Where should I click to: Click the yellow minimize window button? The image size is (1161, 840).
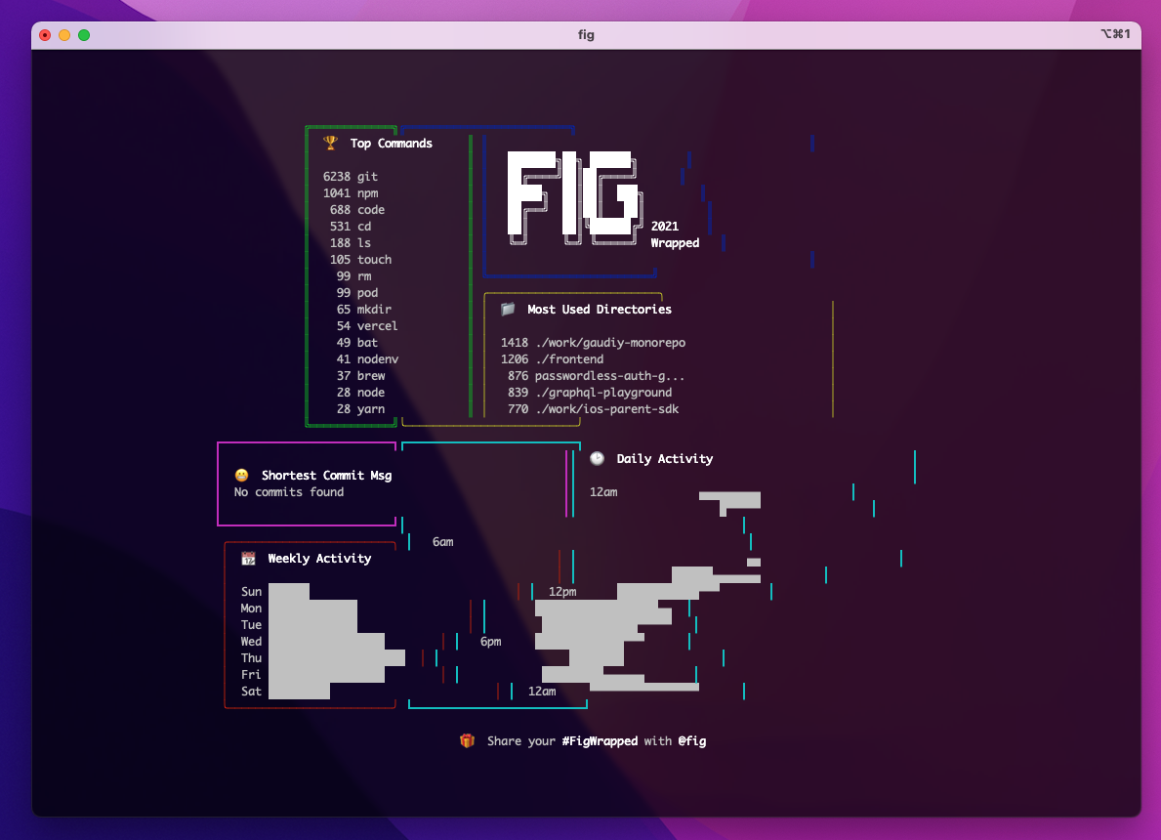click(x=64, y=35)
